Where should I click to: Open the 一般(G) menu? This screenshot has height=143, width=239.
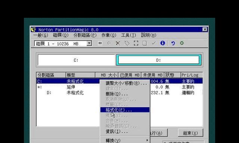click(41, 35)
